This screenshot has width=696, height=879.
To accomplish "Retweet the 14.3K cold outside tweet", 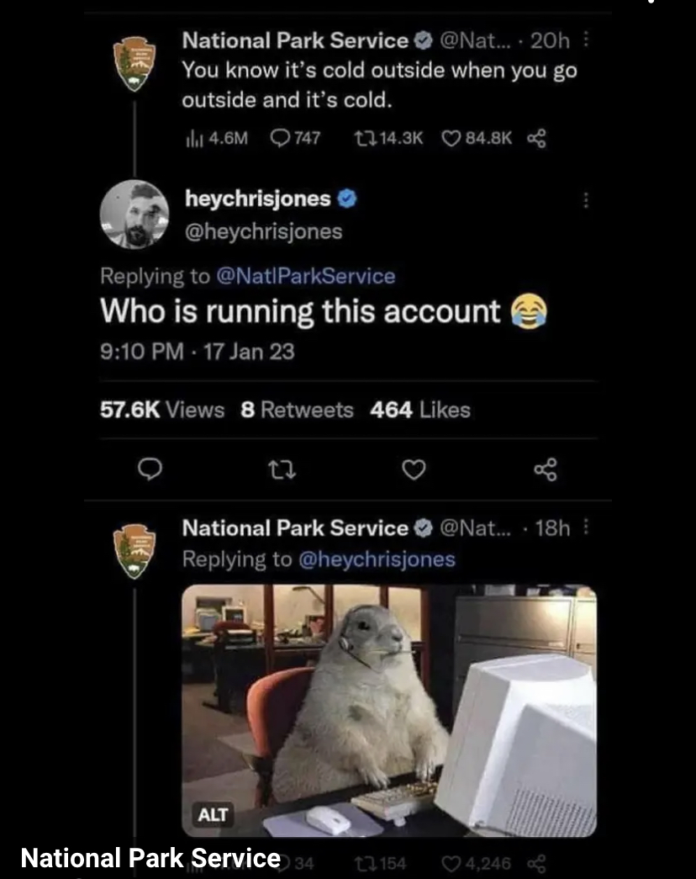I will [388, 138].
